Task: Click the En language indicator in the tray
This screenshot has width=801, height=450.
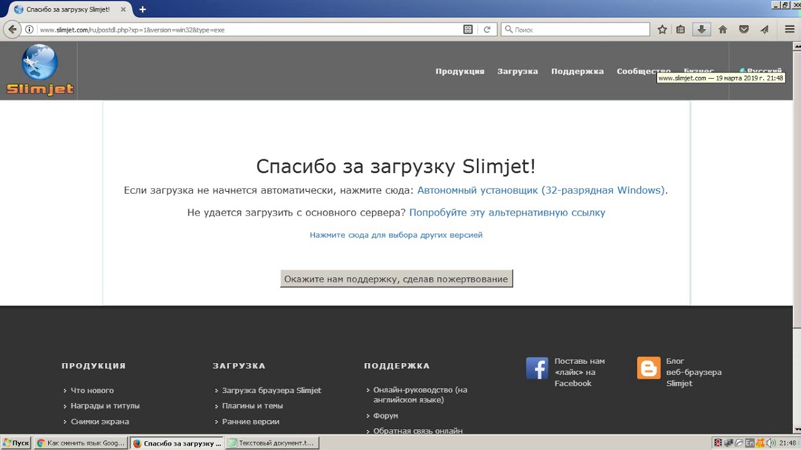Action: tap(750, 443)
